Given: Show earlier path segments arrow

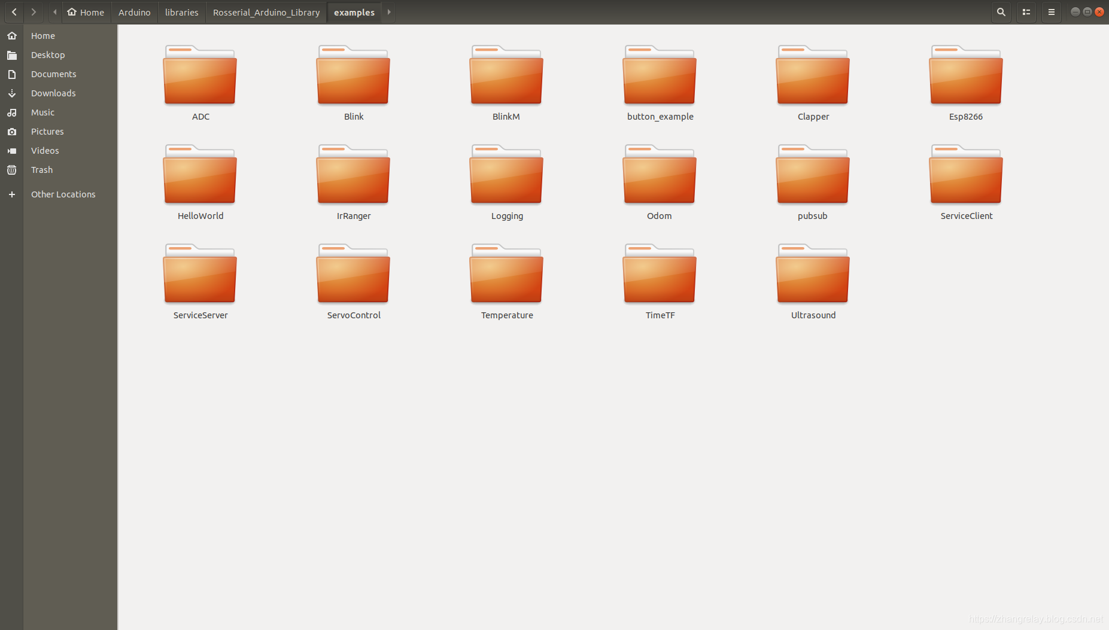Looking at the screenshot, I should [x=54, y=12].
